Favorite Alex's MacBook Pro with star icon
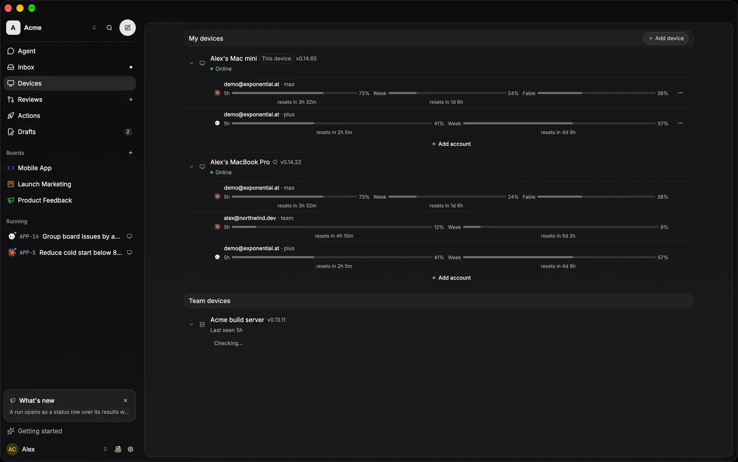738x462 pixels. [x=275, y=162]
